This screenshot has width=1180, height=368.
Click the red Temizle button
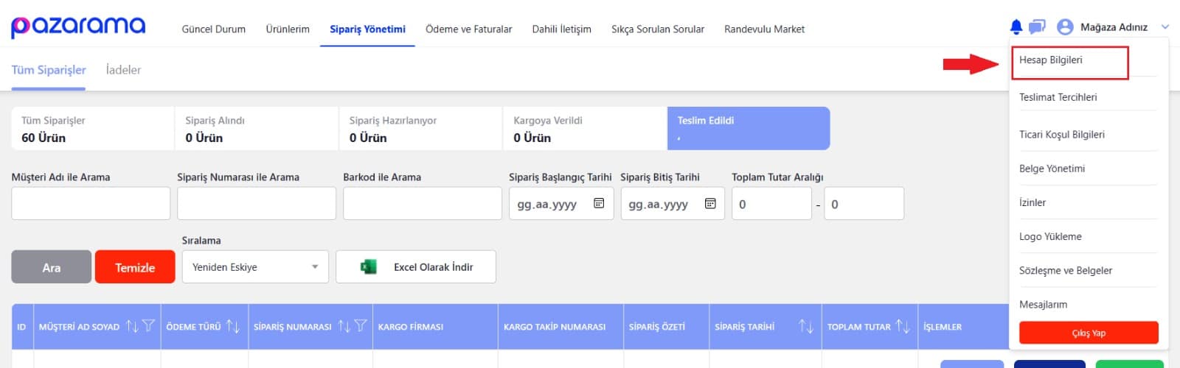tap(135, 267)
